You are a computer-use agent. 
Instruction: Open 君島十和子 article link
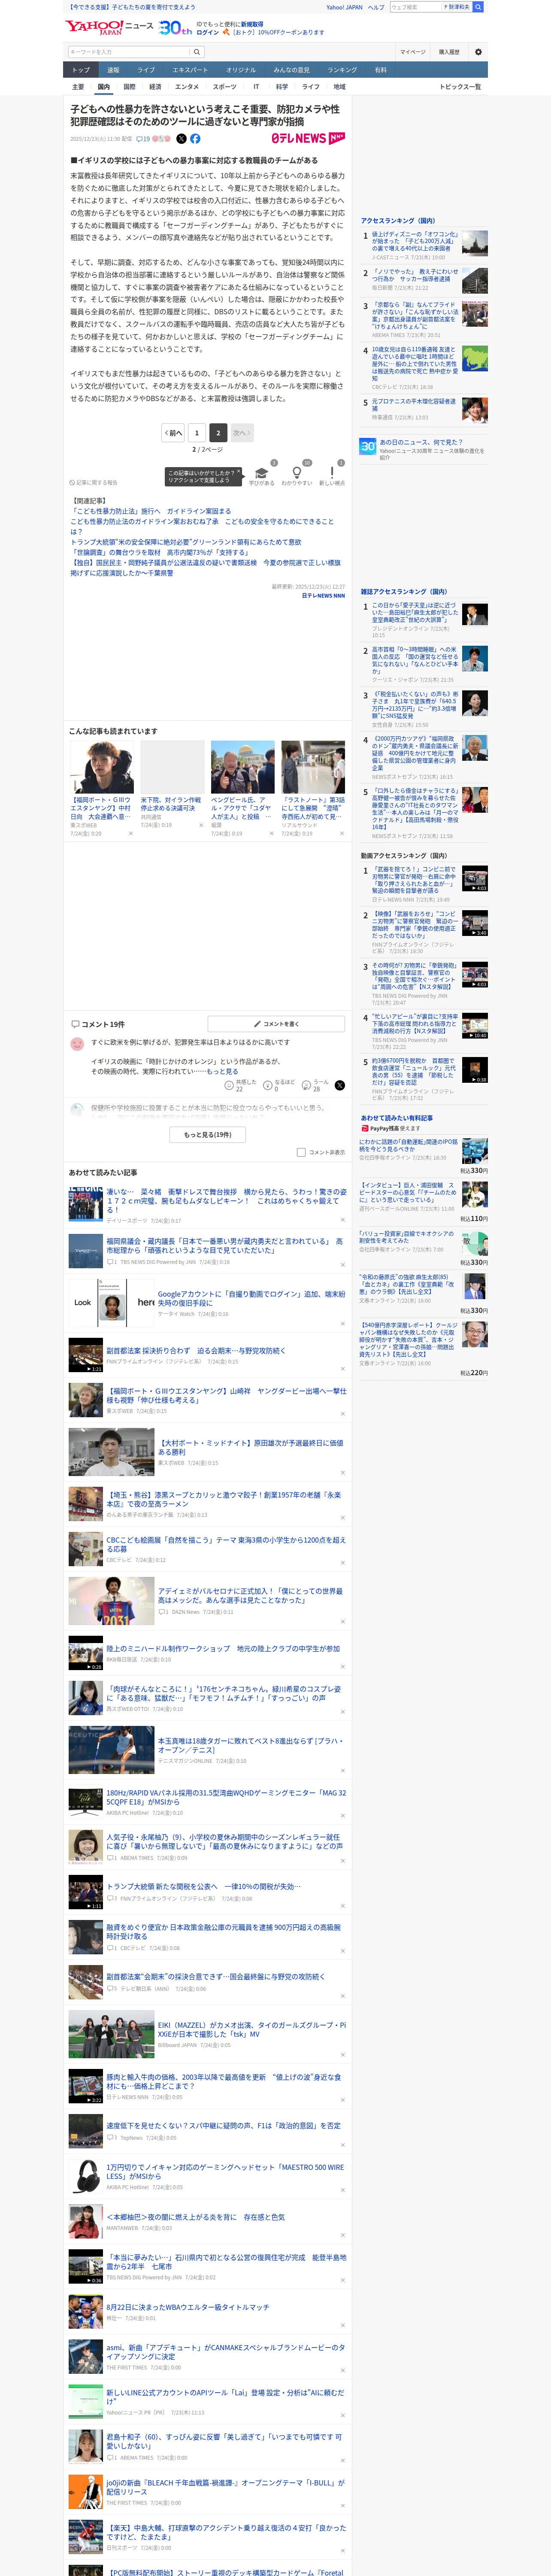tap(224, 2441)
